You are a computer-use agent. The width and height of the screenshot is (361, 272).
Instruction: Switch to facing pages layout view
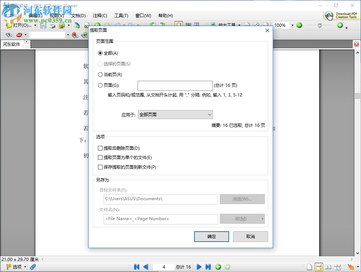(327, 267)
